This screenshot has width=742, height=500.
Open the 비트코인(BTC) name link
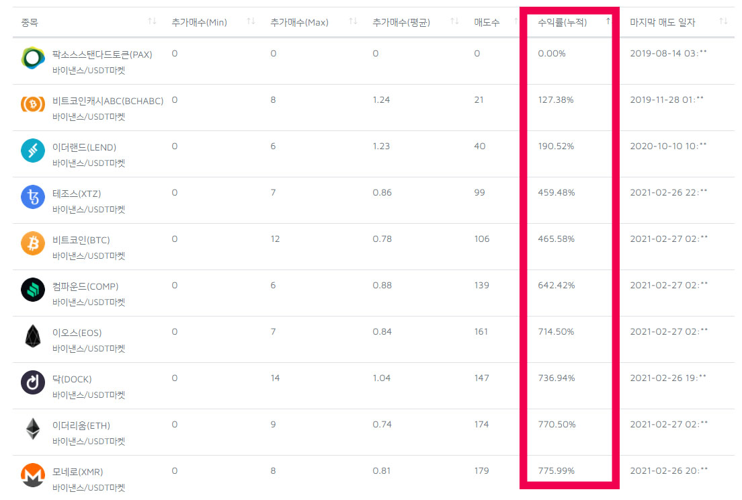pyautogui.click(x=81, y=240)
